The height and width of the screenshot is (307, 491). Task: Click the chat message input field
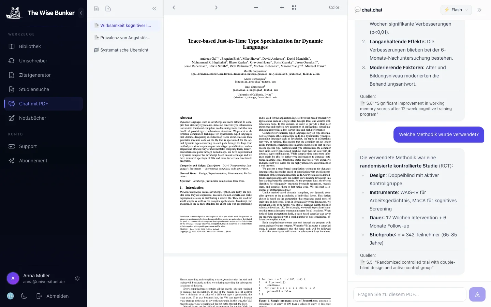[x=409, y=294]
